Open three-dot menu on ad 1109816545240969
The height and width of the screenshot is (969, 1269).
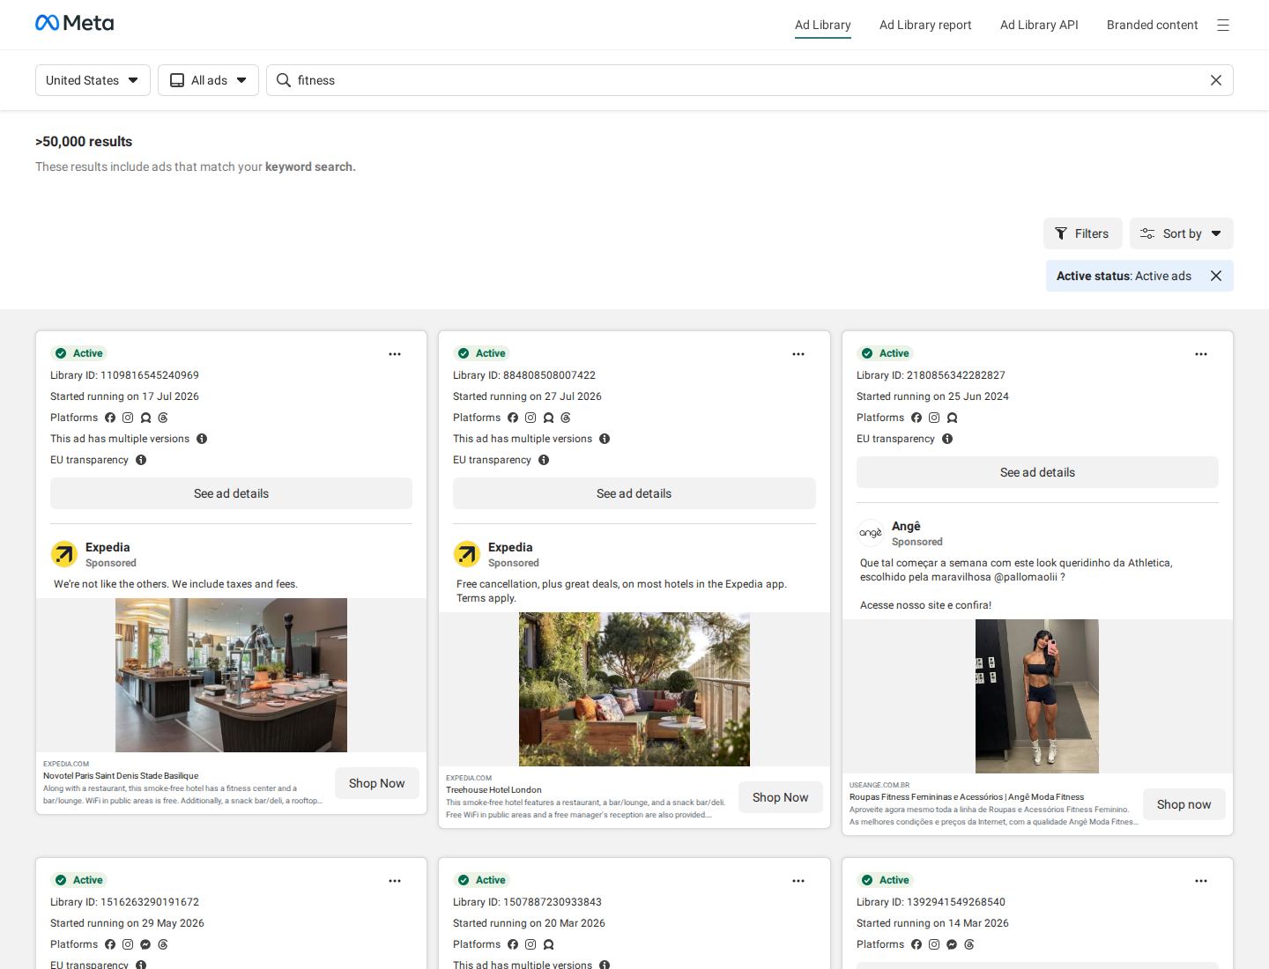pos(395,354)
